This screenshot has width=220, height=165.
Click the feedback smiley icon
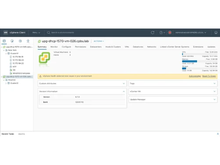pyautogui.click(x=216, y=33)
